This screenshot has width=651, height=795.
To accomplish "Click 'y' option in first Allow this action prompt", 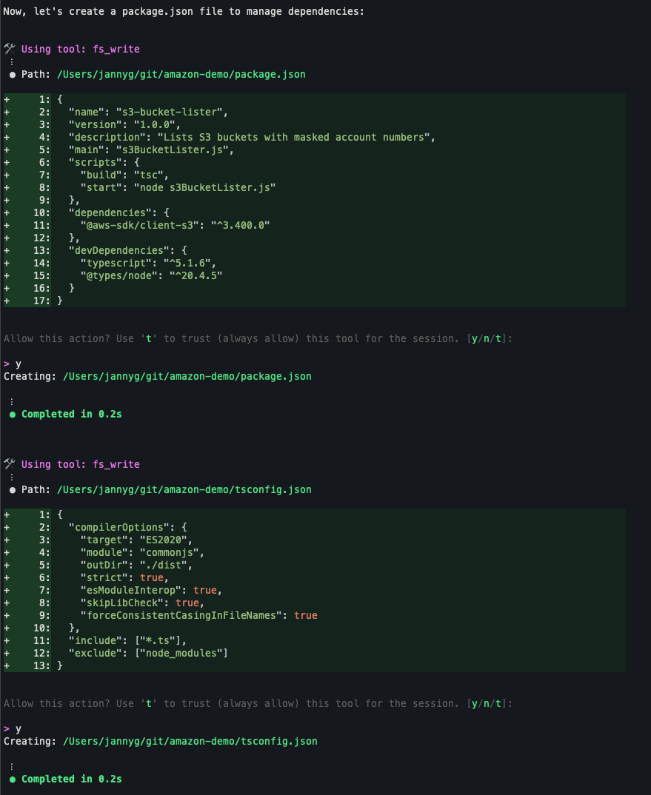I will [475, 339].
